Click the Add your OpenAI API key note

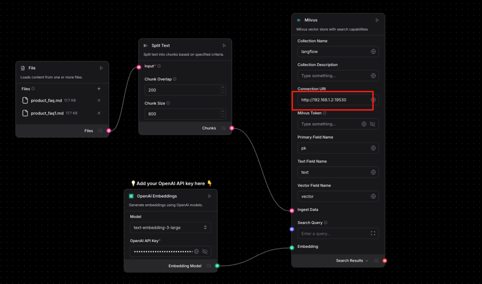(x=171, y=183)
